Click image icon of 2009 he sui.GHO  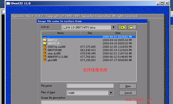tap(45, 47)
